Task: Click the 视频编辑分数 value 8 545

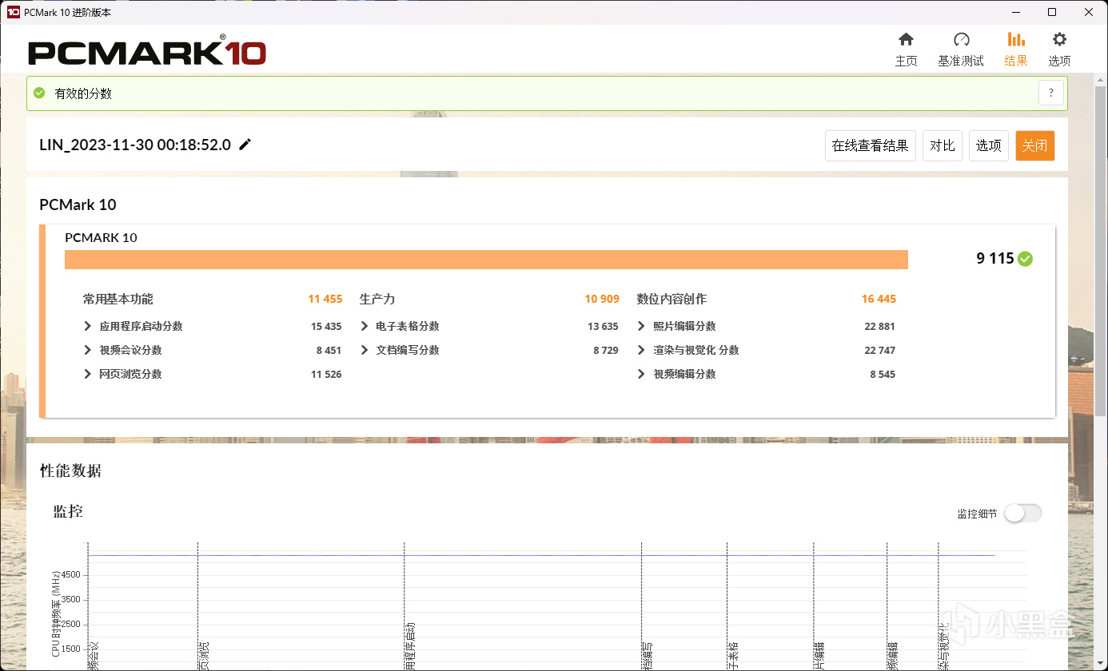Action: point(883,374)
